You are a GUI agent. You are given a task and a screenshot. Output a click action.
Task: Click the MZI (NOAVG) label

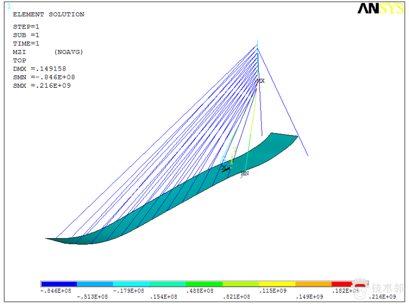click(47, 52)
